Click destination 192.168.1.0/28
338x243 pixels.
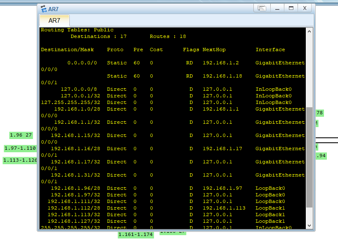coord(77,109)
